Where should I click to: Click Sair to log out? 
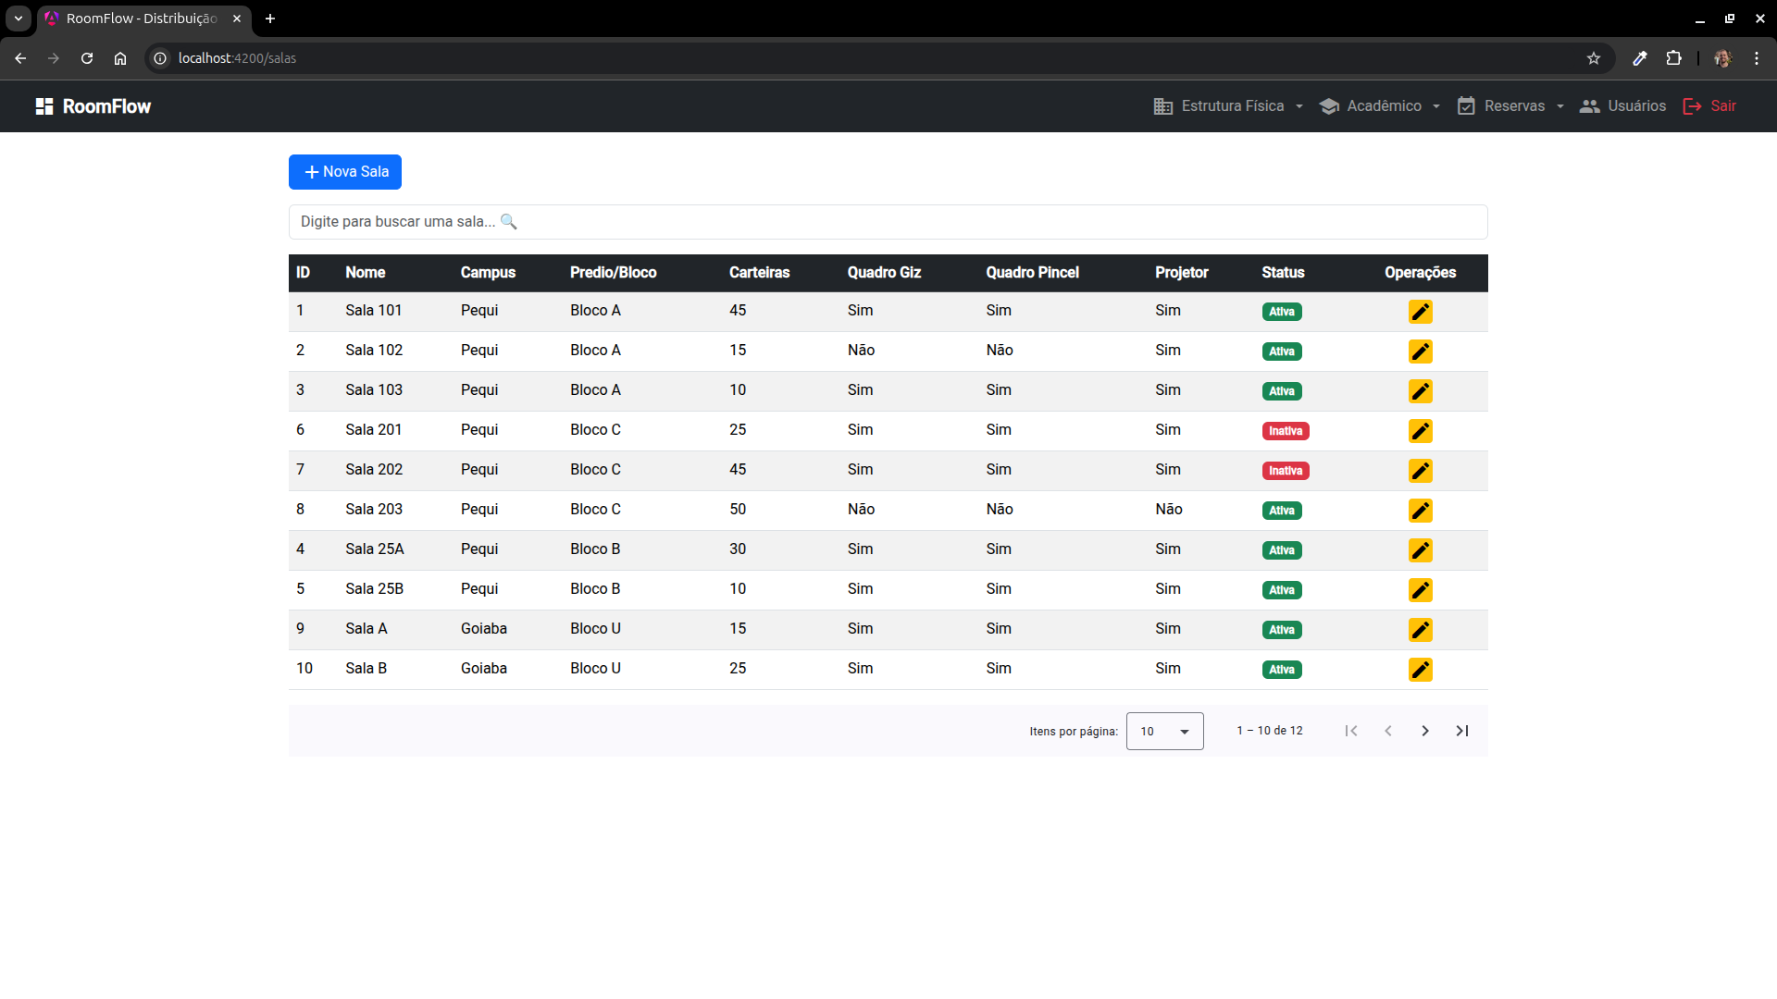1709,106
